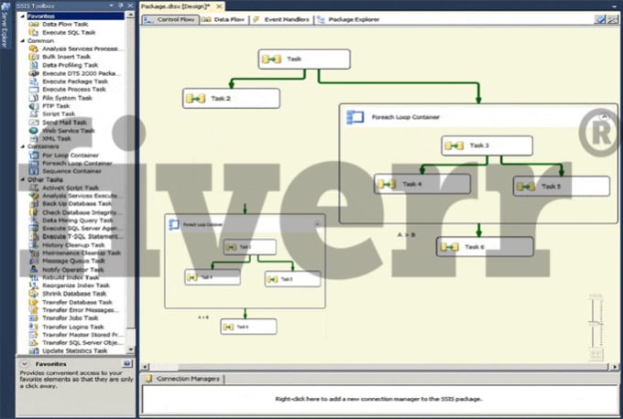Select Transfer Database Task in toolbox
Viewport: 623px width, 419px height.
coord(77,302)
